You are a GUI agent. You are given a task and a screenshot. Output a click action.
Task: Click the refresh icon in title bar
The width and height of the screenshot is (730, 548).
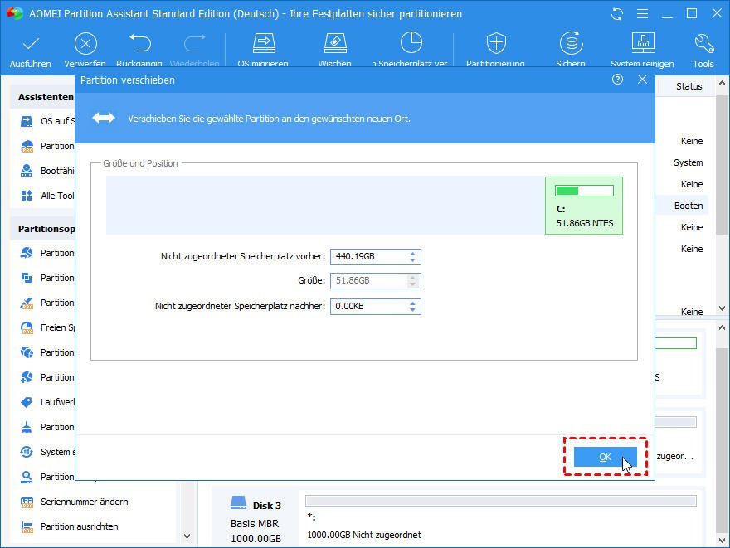click(x=617, y=14)
